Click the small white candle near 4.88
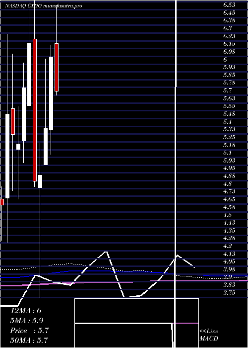The image size is (248, 348). click(40, 181)
